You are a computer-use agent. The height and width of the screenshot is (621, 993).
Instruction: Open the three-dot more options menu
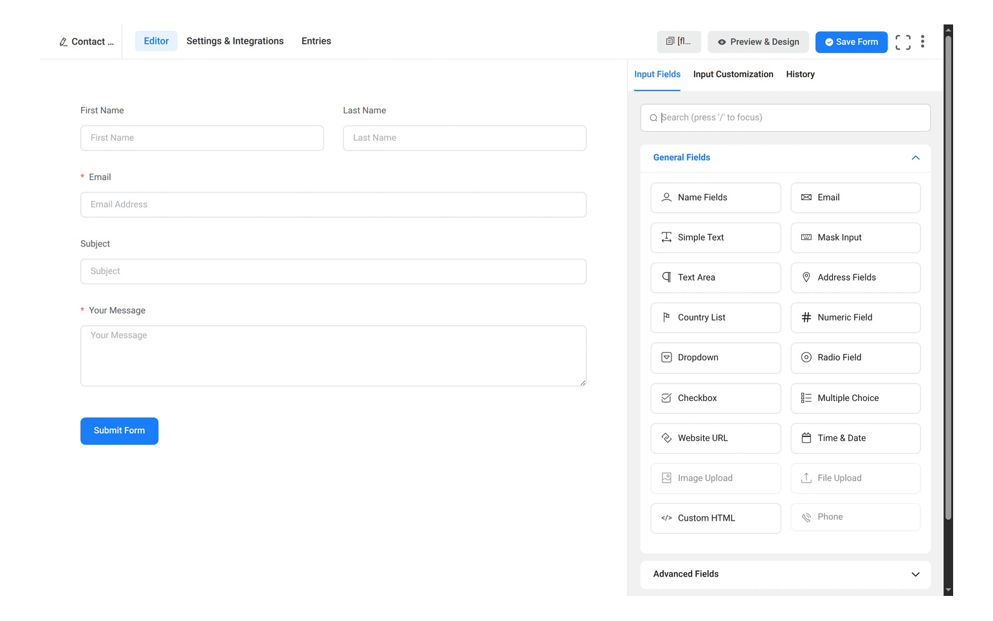click(x=922, y=42)
